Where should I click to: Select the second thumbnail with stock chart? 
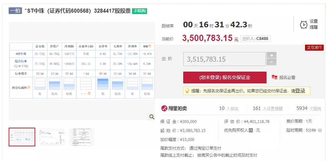[x=52, y=137]
